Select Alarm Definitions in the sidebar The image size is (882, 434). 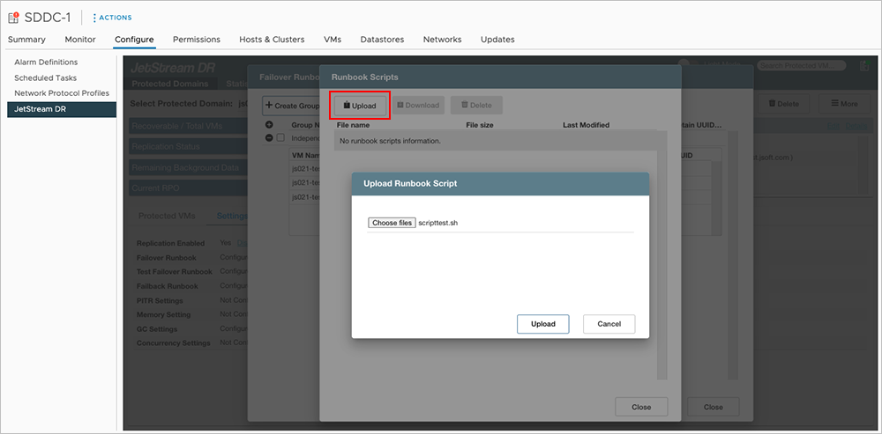[46, 63]
